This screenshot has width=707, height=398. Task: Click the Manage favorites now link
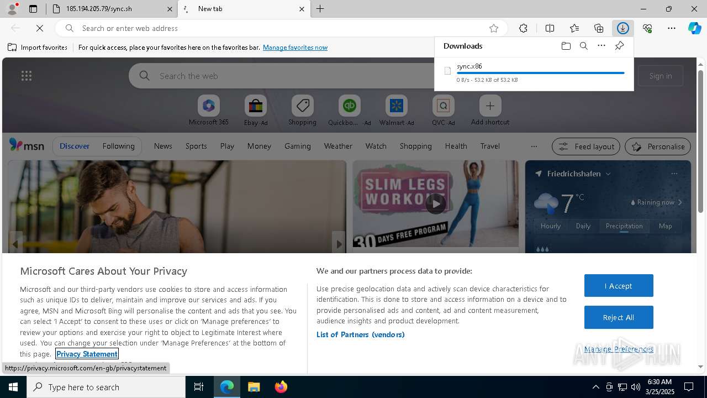point(296,48)
